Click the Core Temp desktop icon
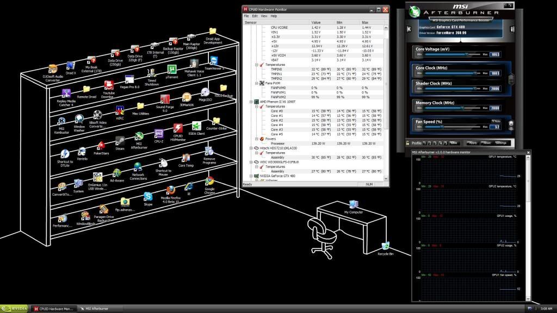 pyautogui.click(x=186, y=158)
